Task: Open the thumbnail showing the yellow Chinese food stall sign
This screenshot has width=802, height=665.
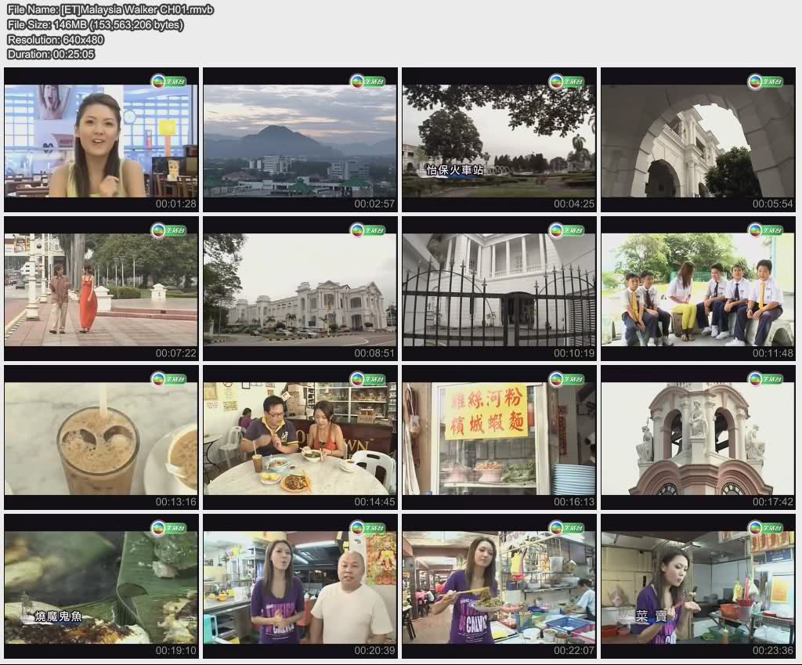Action: click(x=499, y=438)
